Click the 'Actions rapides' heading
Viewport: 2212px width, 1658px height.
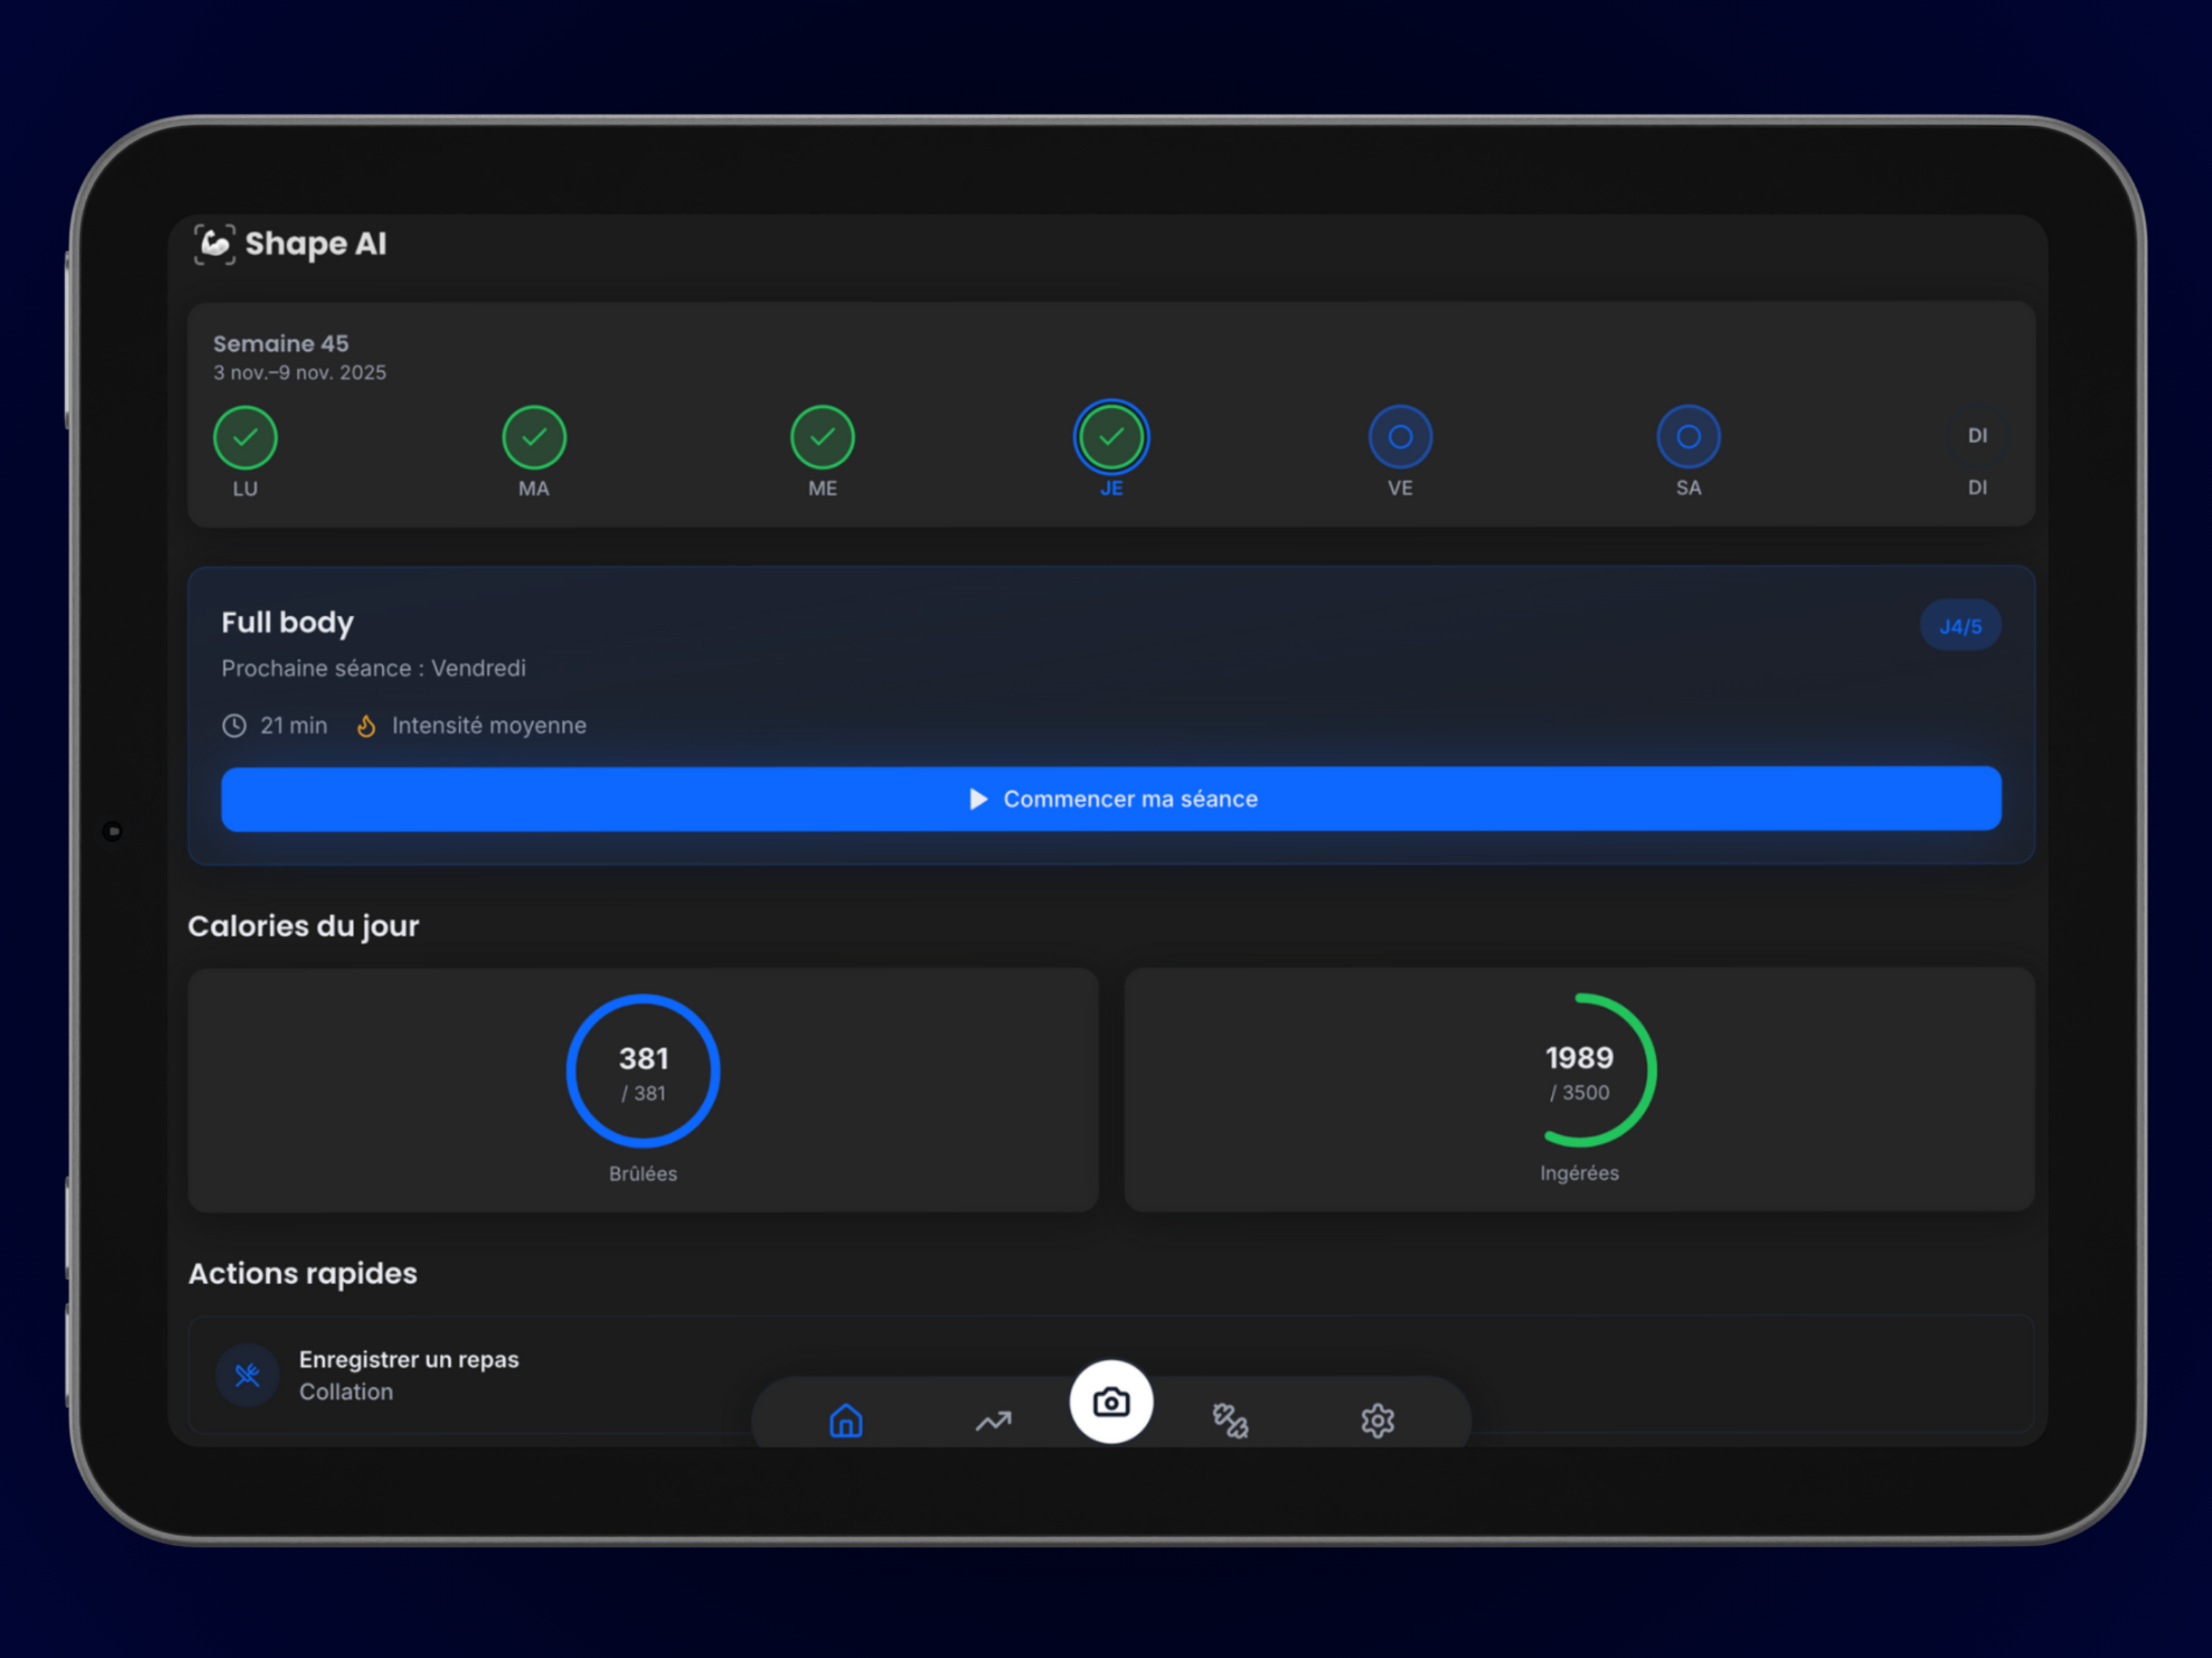tap(302, 1273)
